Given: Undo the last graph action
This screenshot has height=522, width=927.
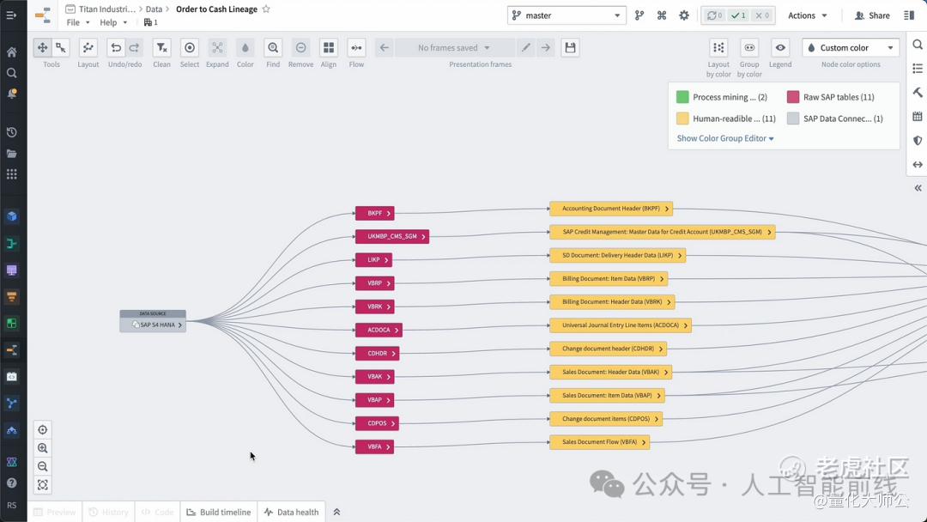Looking at the screenshot, I should click(x=116, y=48).
